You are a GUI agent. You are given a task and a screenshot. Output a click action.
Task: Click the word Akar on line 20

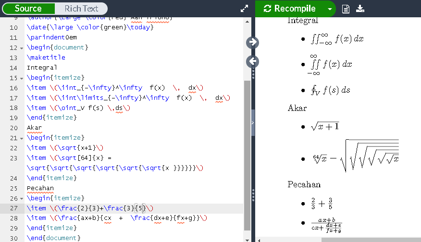click(x=34, y=128)
